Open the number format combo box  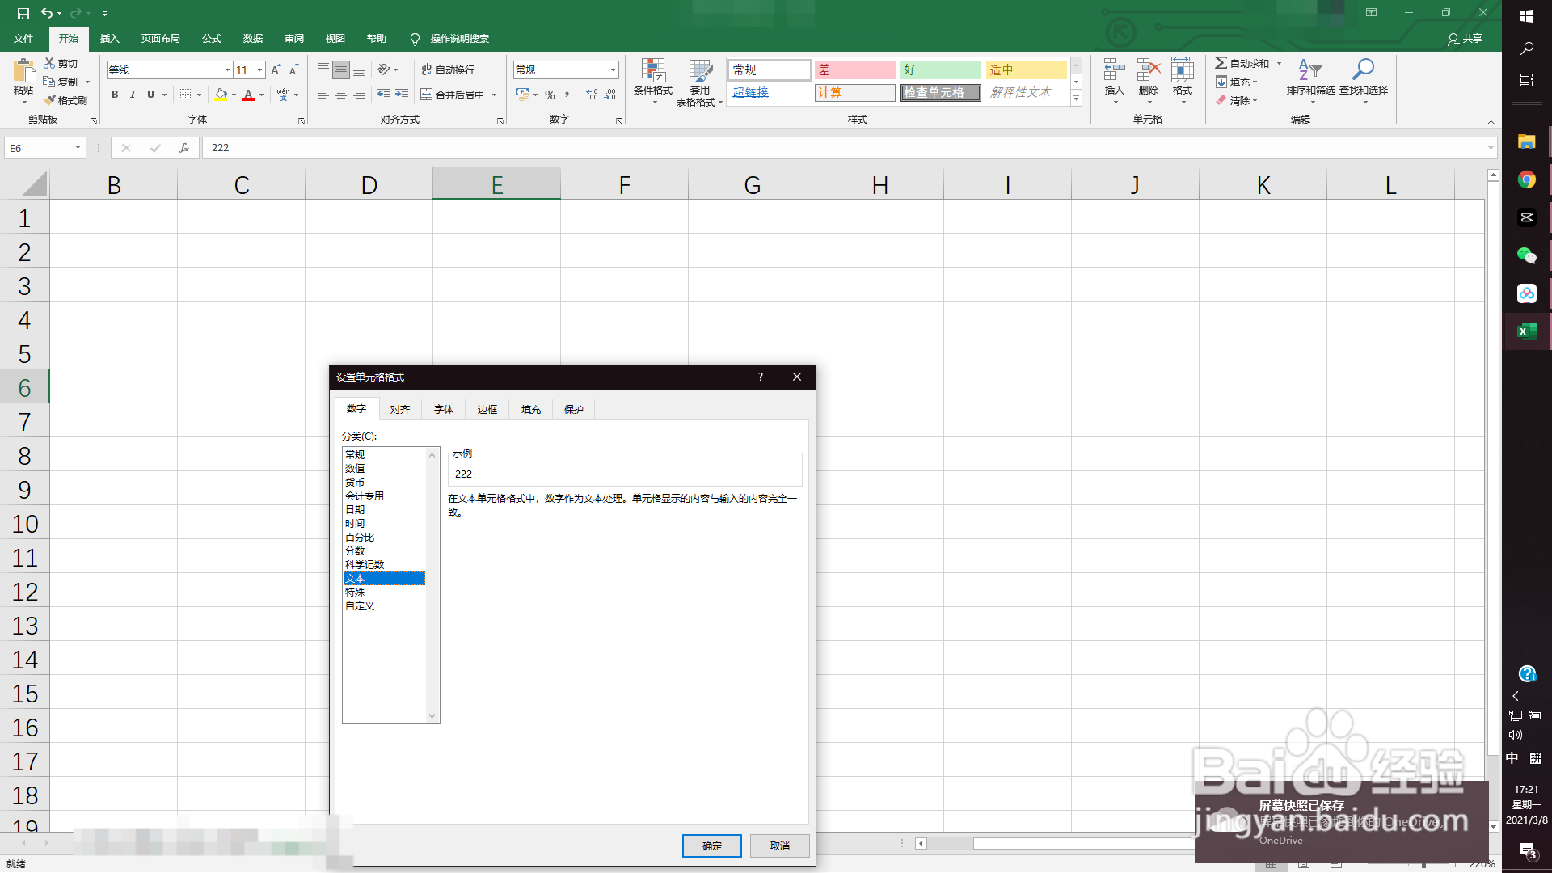pyautogui.click(x=613, y=70)
